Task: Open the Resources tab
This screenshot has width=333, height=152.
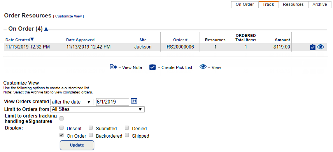Action: (293, 4)
